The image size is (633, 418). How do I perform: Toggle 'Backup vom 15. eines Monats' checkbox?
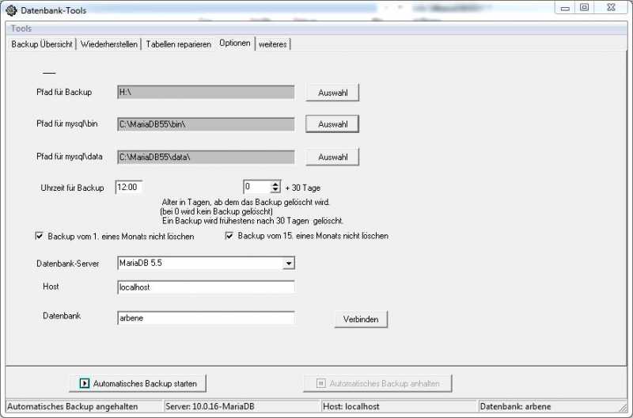(230, 236)
